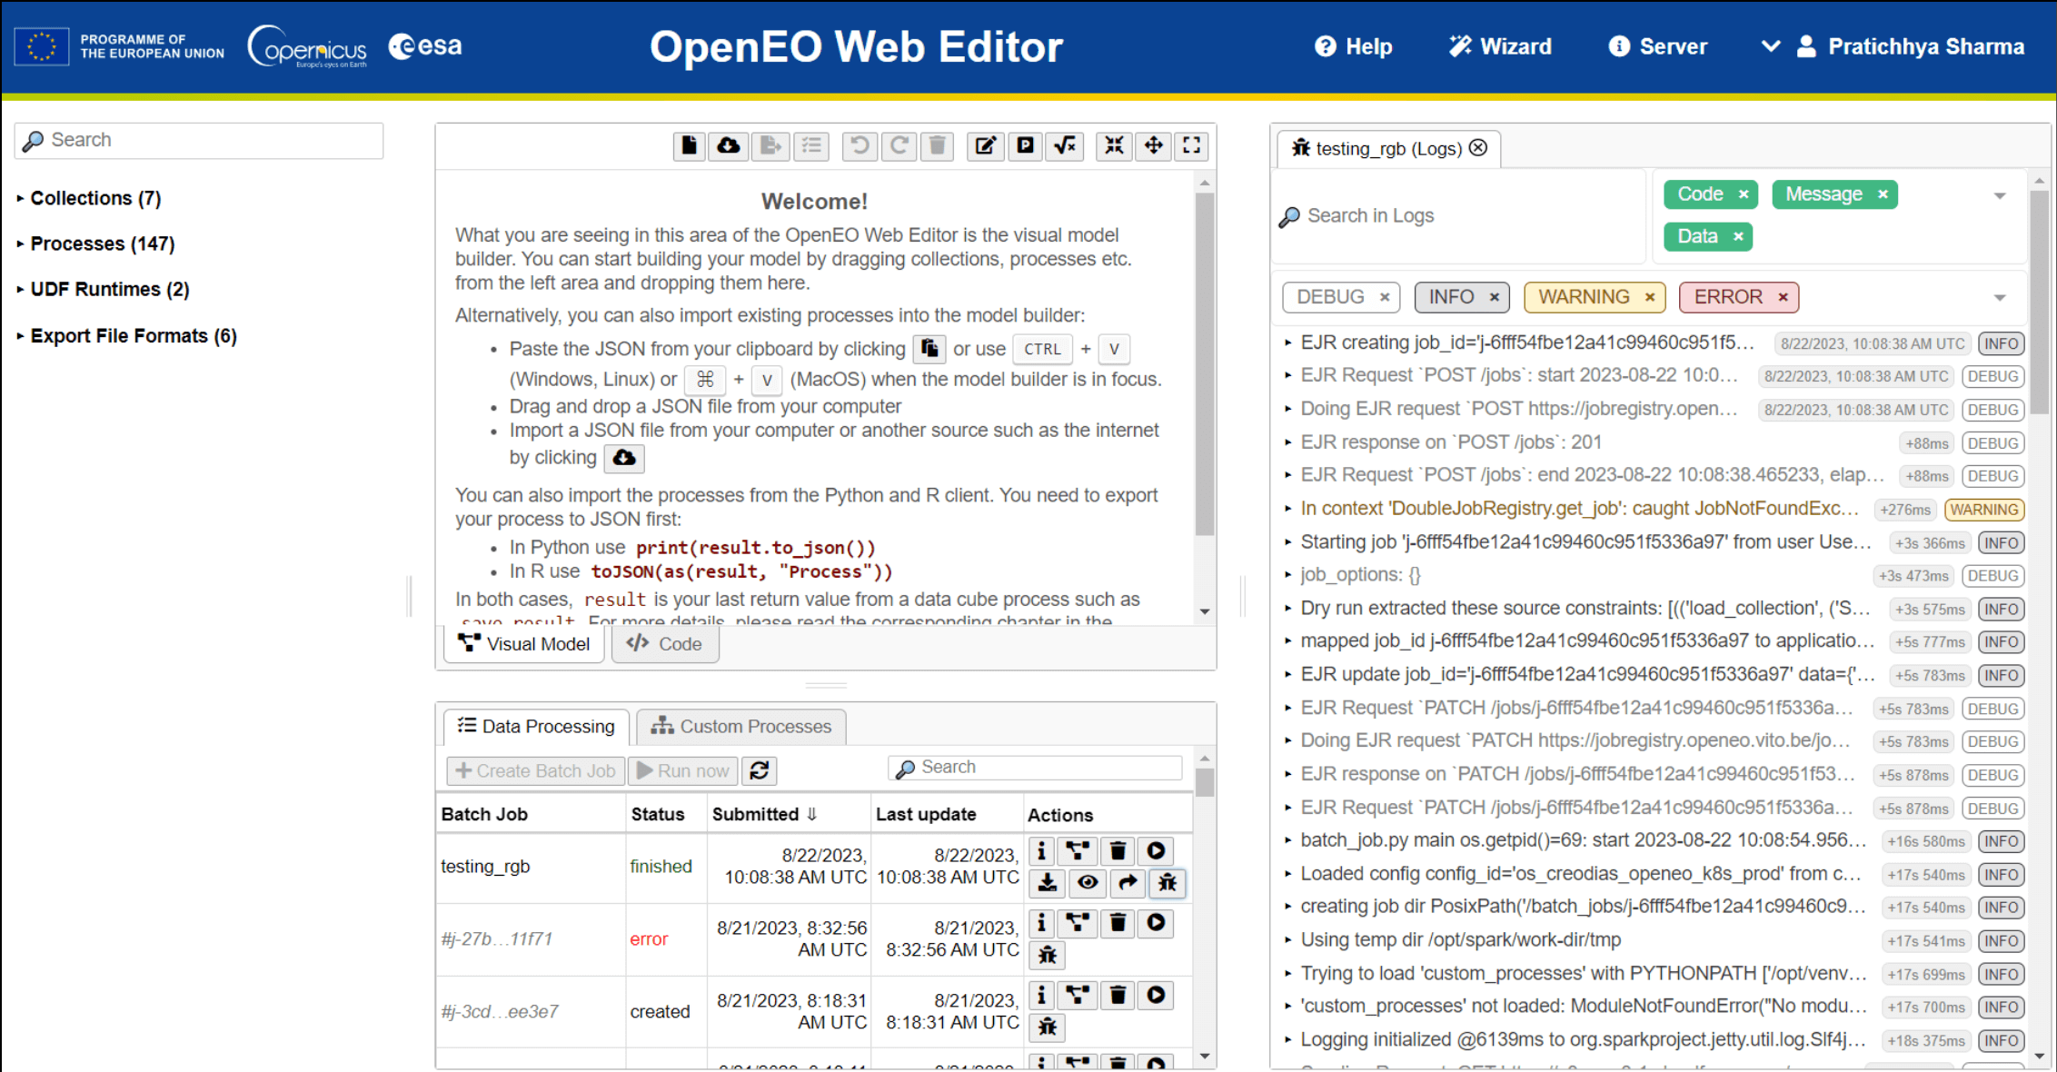Remove the INFO log level filter
The image size is (2057, 1072).
click(x=1494, y=297)
